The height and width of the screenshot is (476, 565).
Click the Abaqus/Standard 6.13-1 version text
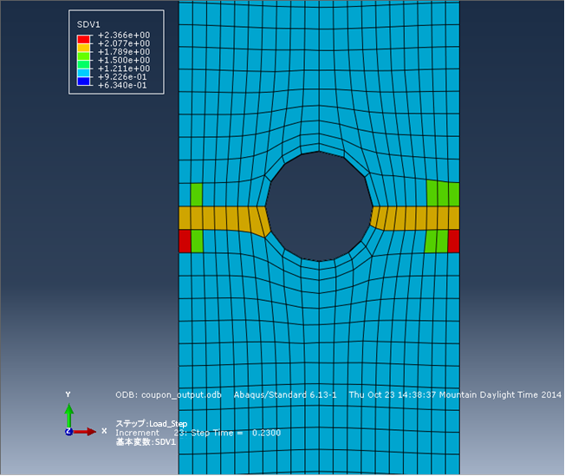(x=285, y=394)
